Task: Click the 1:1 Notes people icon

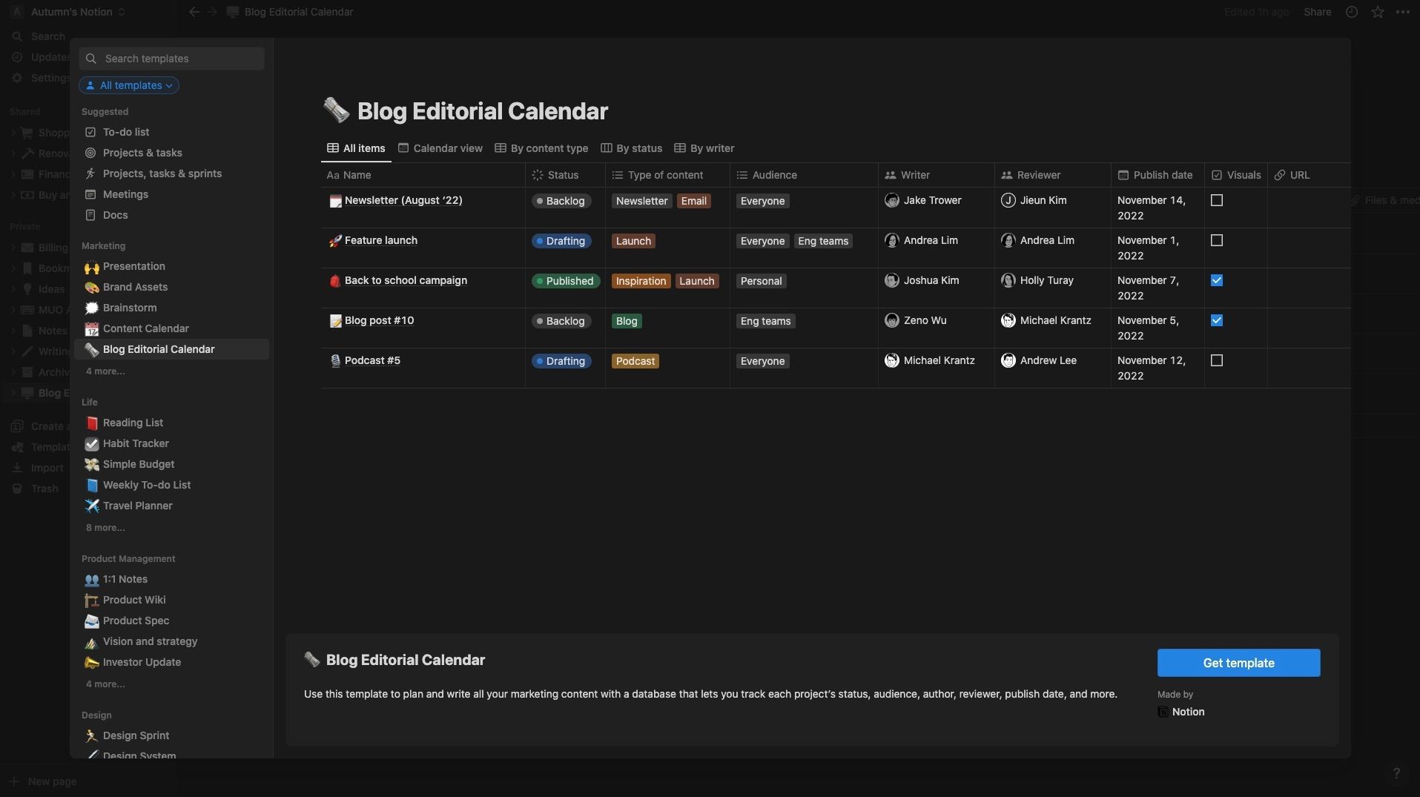Action: (x=91, y=580)
